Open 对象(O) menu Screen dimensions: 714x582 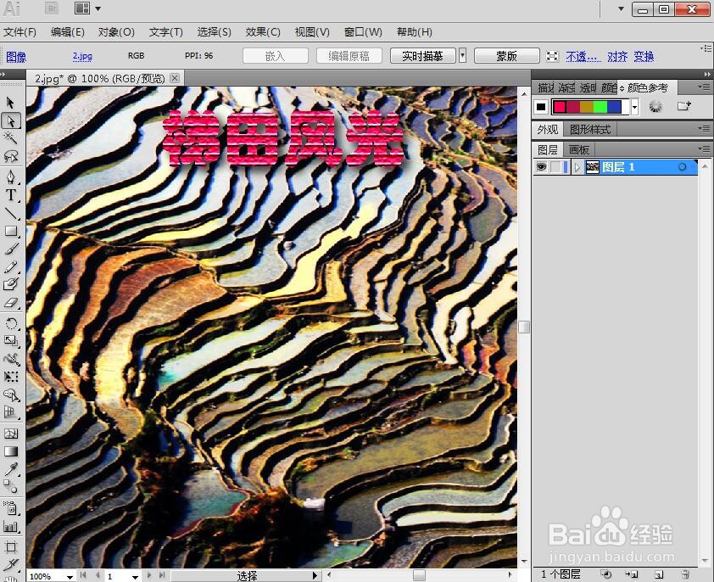point(116,32)
